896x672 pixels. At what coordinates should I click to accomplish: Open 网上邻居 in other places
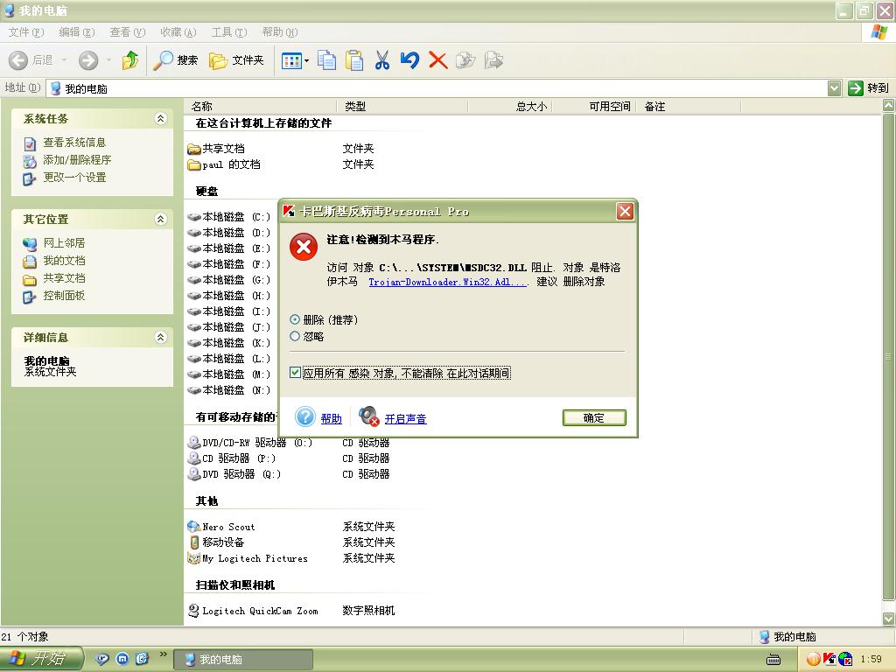(64, 243)
